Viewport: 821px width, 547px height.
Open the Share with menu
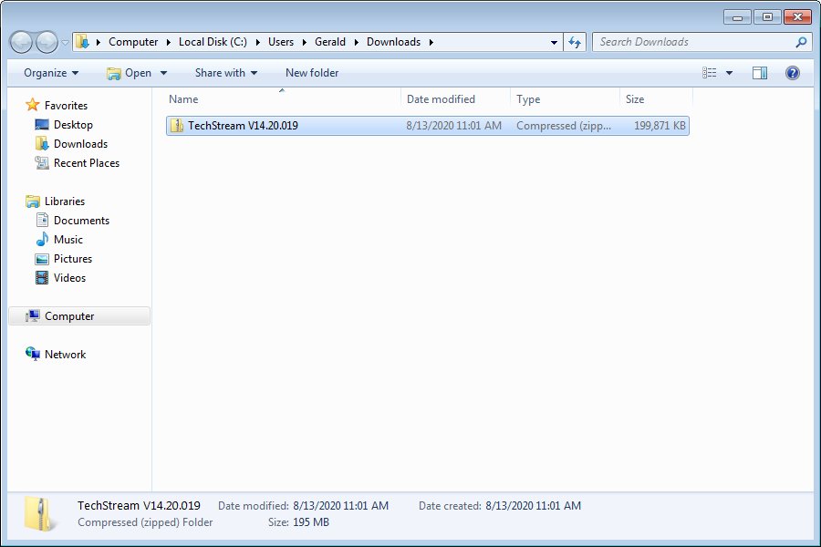pyautogui.click(x=226, y=73)
